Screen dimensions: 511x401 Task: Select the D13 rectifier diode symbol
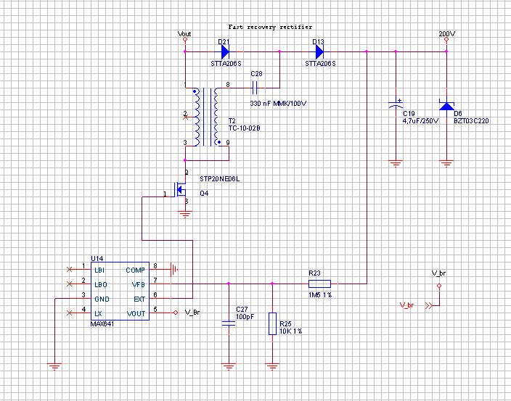(318, 51)
